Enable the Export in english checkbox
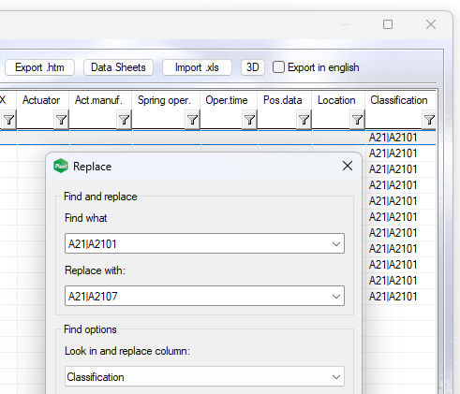 point(278,67)
